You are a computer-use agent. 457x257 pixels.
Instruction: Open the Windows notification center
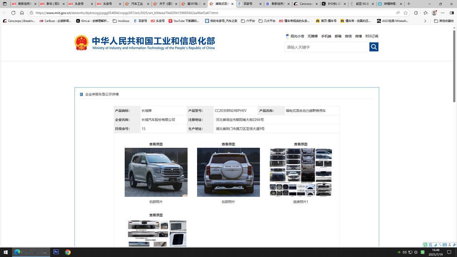(450, 252)
